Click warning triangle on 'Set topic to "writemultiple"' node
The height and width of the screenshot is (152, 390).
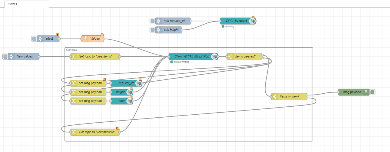pos(118,128)
